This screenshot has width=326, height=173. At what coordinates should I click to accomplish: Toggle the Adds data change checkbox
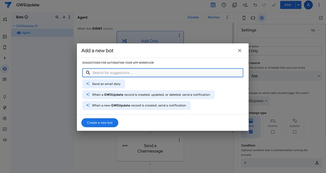click(250, 132)
